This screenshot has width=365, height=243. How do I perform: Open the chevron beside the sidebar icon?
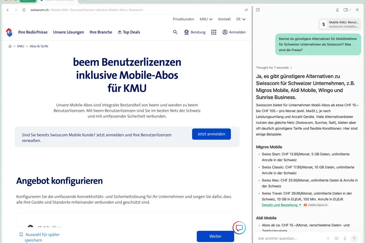(x=350, y=10)
